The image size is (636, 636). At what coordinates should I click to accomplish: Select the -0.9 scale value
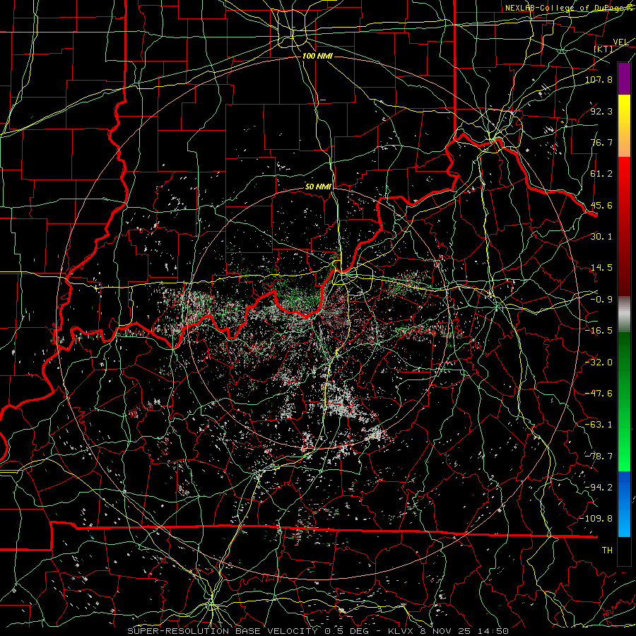601,300
